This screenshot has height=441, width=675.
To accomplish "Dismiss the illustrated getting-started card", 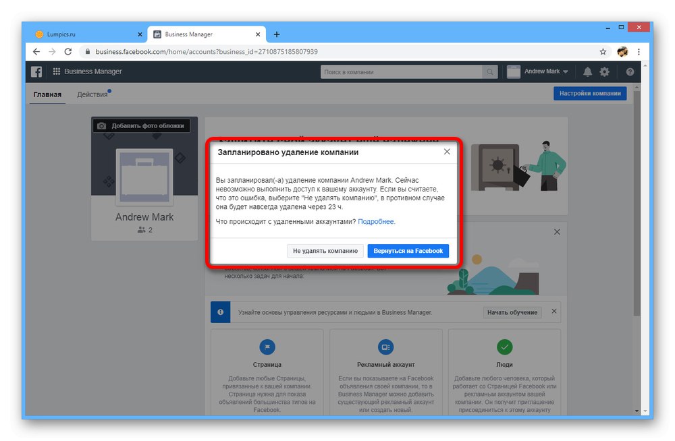I will tap(557, 232).
